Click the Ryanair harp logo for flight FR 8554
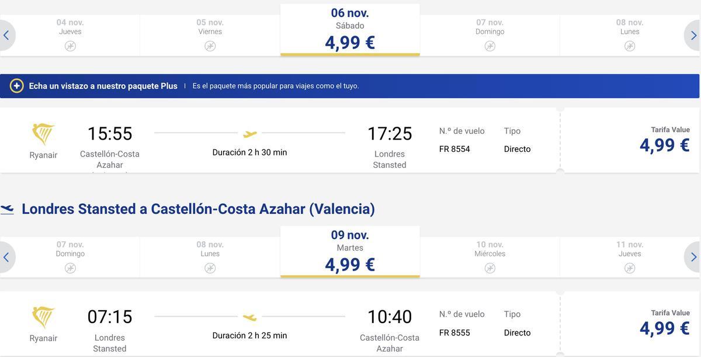Viewport: 701px width, 357px height. point(43,134)
